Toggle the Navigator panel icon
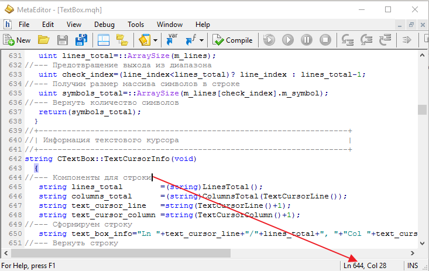The image size is (429, 271). 104,40
